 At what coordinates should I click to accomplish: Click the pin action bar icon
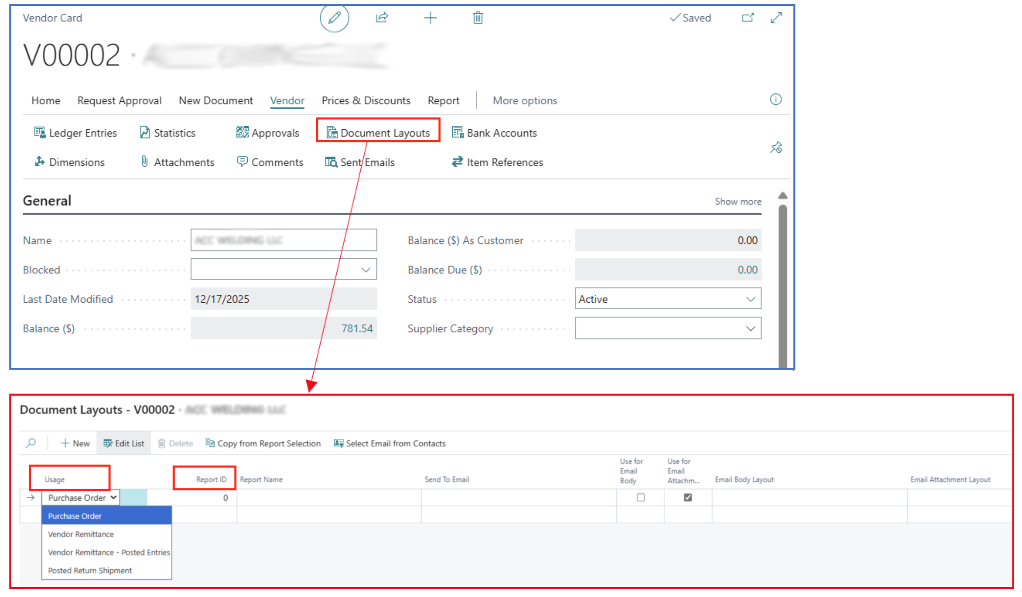[776, 148]
